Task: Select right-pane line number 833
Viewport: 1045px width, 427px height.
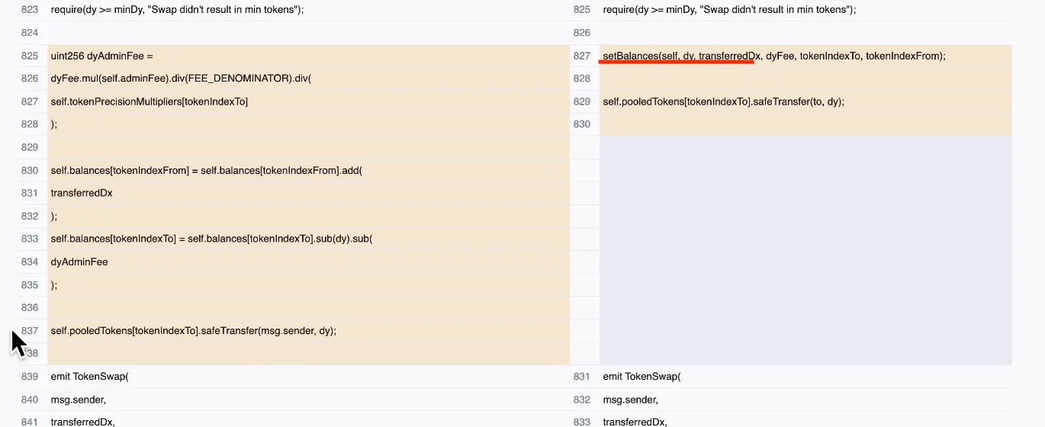Action: (582, 422)
